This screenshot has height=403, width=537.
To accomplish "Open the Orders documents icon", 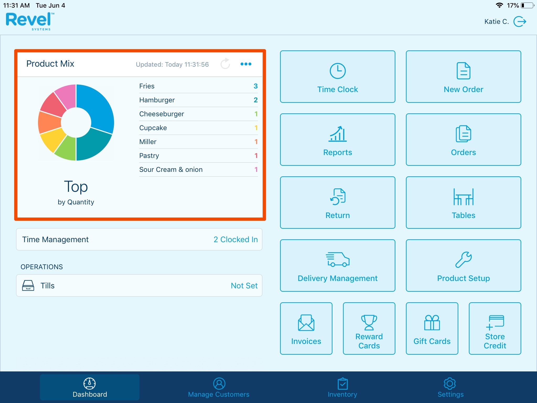I will pyautogui.click(x=463, y=134).
